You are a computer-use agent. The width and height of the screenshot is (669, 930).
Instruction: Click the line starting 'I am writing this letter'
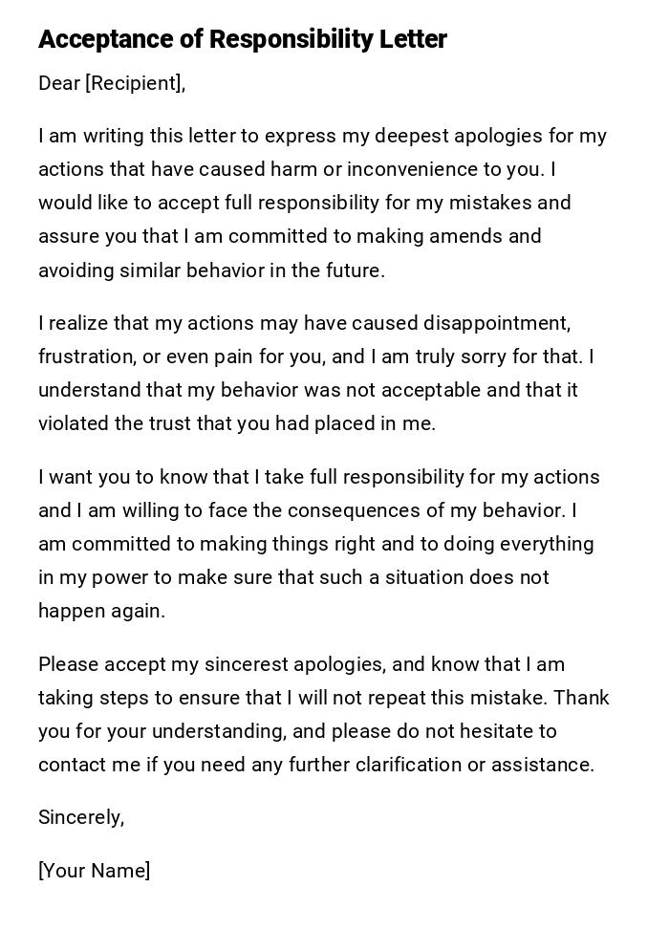[322, 136]
